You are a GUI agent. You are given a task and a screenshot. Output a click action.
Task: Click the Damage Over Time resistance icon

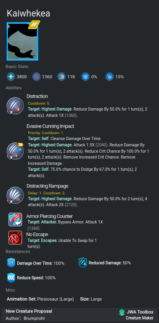11,263
